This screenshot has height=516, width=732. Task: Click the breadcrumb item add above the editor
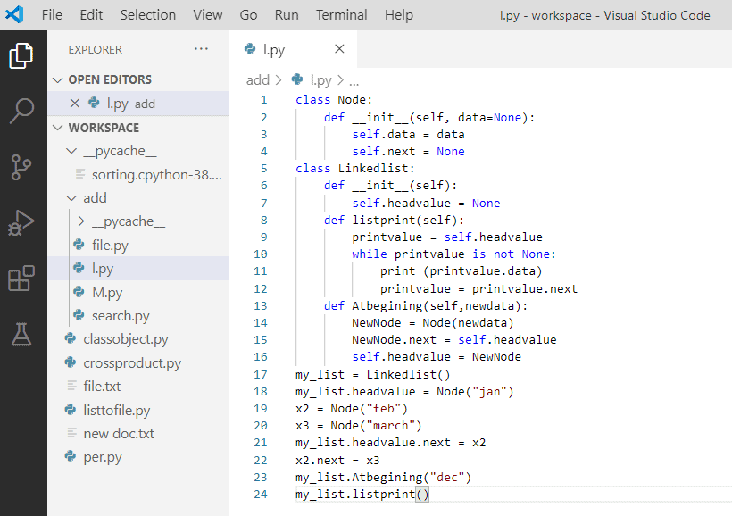257,79
